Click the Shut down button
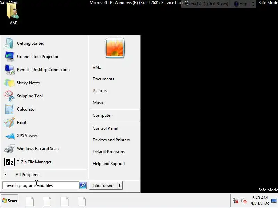This screenshot has width=278, height=208. click(x=103, y=185)
